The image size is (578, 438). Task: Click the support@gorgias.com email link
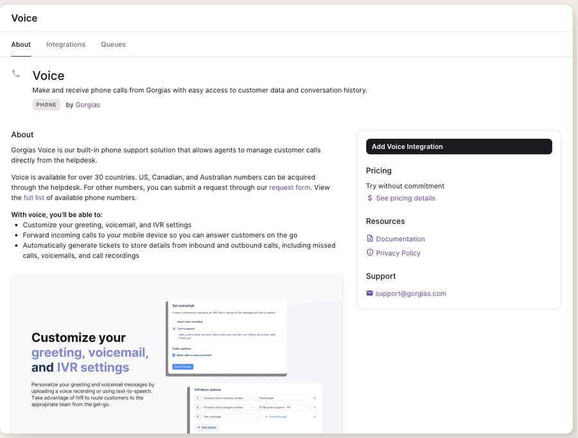tap(410, 293)
